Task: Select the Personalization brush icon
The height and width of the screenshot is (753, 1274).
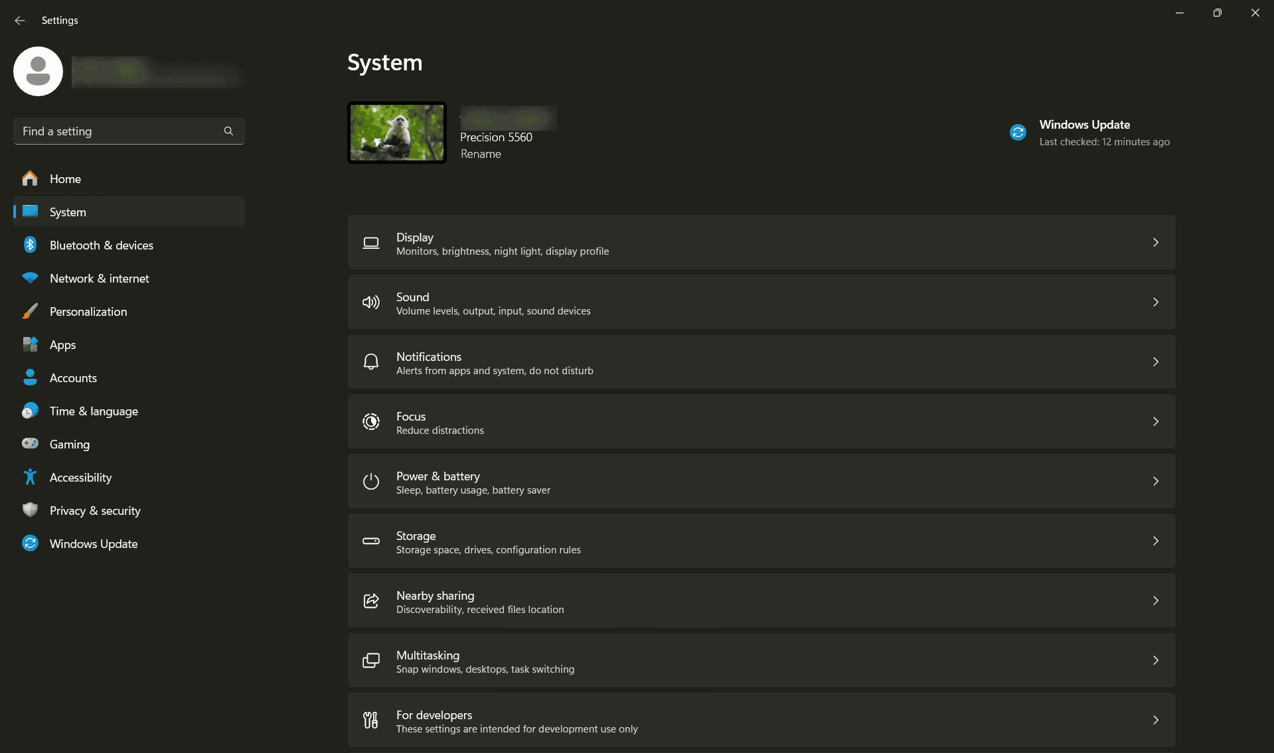Action: [31, 311]
